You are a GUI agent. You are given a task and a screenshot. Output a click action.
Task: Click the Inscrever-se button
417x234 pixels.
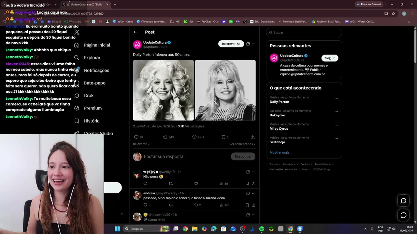(231, 44)
